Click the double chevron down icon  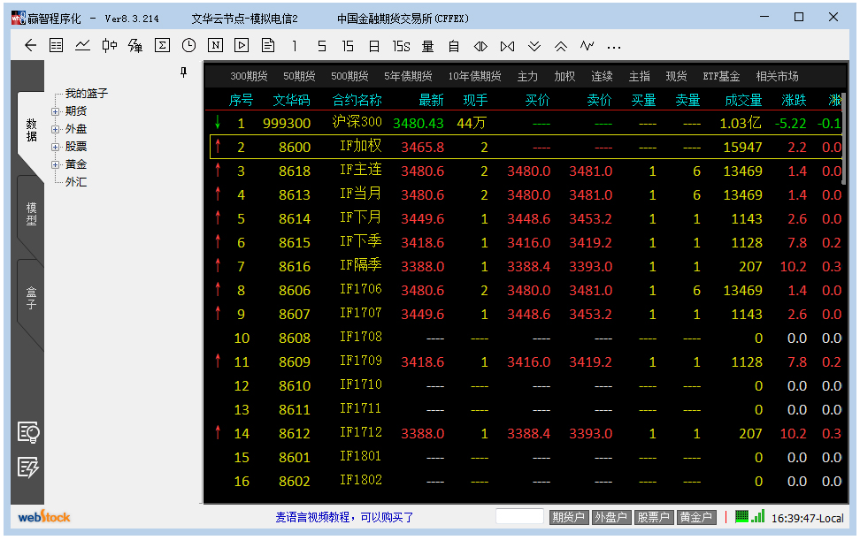point(534,46)
